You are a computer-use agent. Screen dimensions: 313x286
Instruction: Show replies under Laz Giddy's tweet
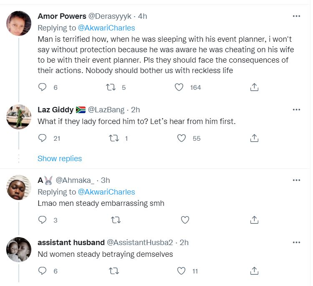coord(60,159)
